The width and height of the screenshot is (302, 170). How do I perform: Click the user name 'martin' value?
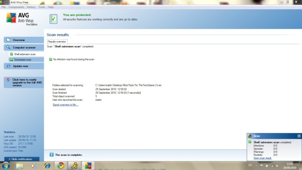[99, 100]
